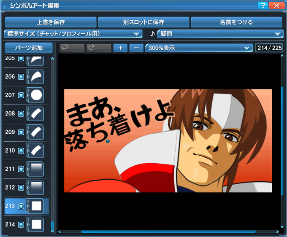Zoom in with the plus button
The height and width of the screenshot is (237, 287).
(120, 48)
